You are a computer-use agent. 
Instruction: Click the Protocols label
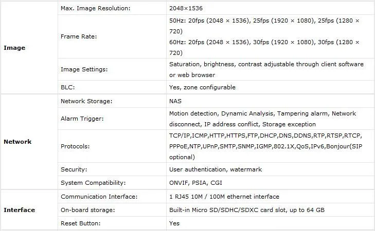(x=76, y=146)
